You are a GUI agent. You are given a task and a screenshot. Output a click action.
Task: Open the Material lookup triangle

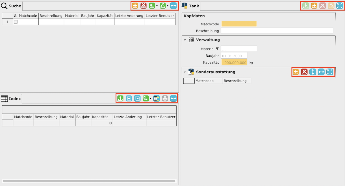217,49
